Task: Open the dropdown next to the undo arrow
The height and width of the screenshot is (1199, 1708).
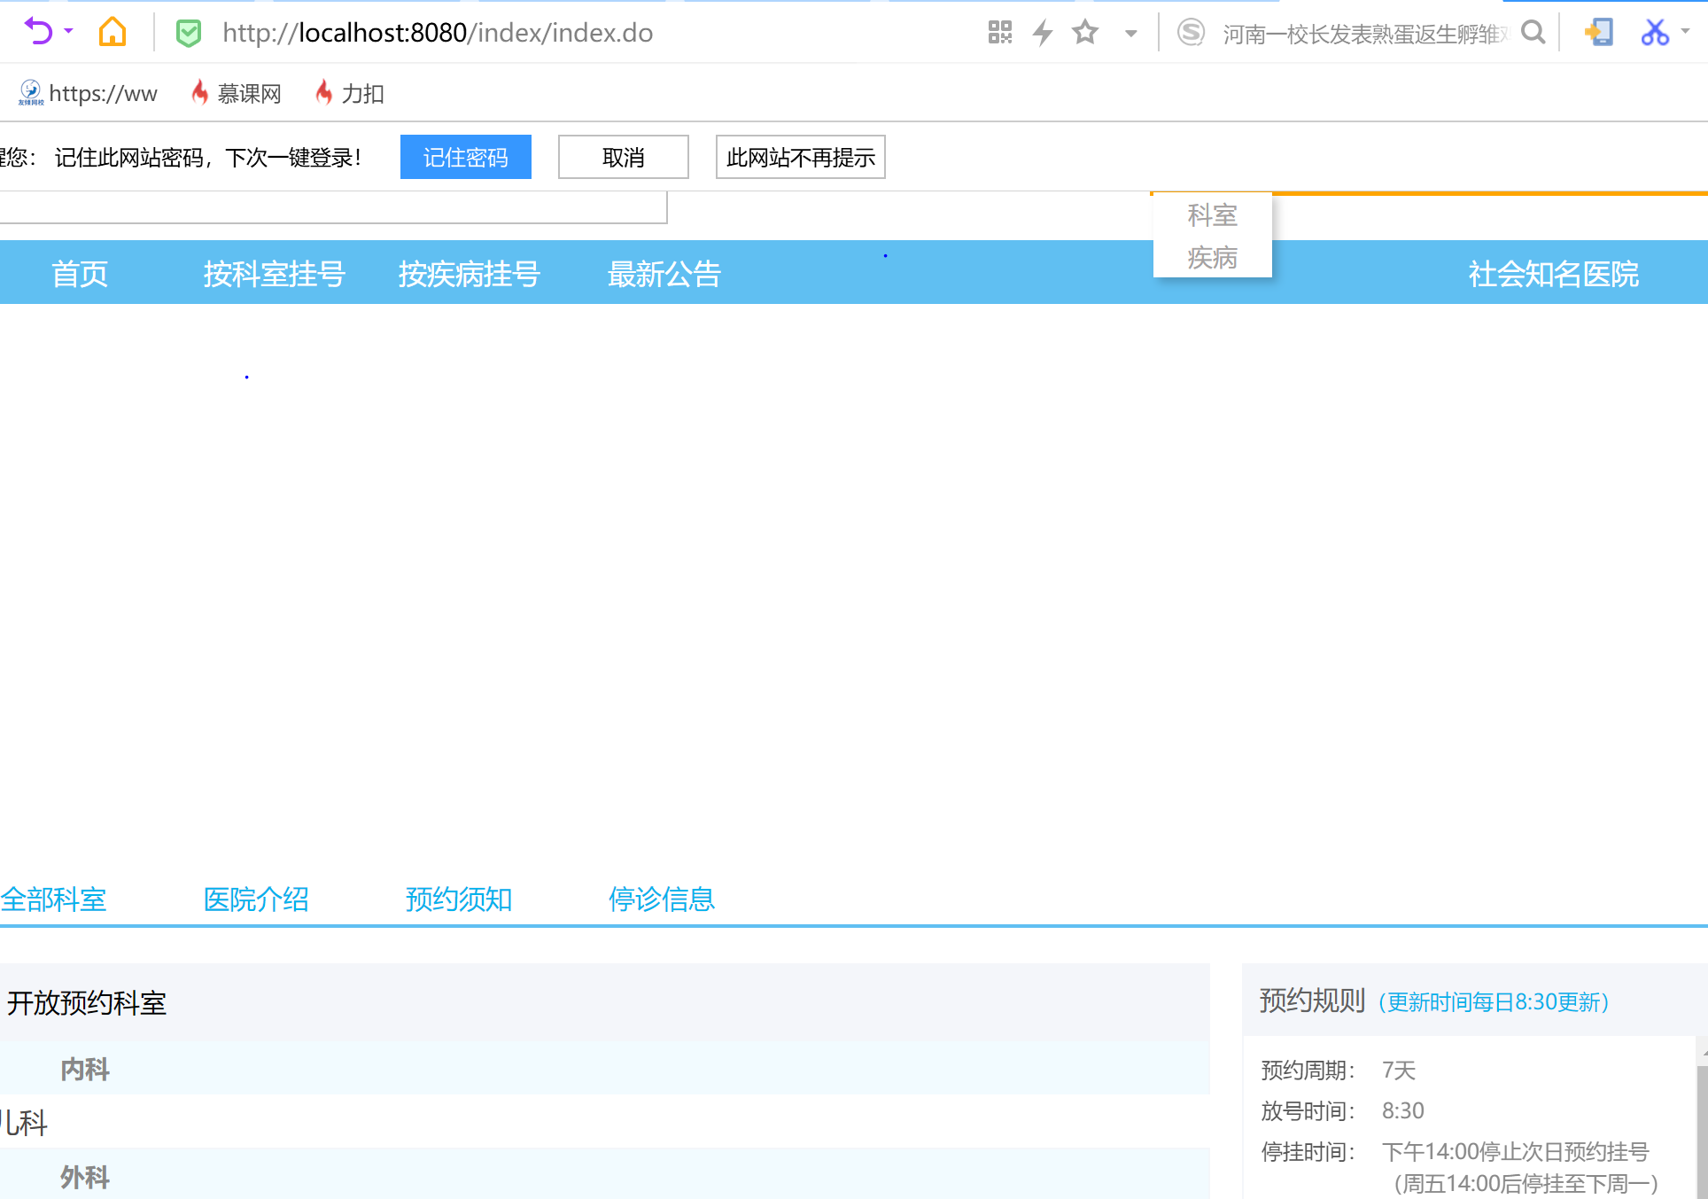Action: (x=69, y=32)
